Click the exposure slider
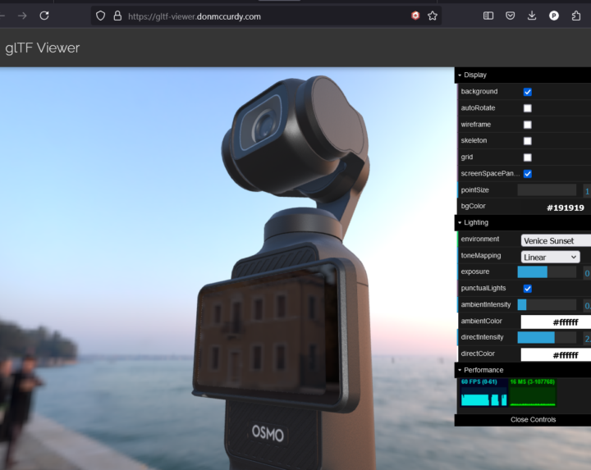 (x=547, y=272)
